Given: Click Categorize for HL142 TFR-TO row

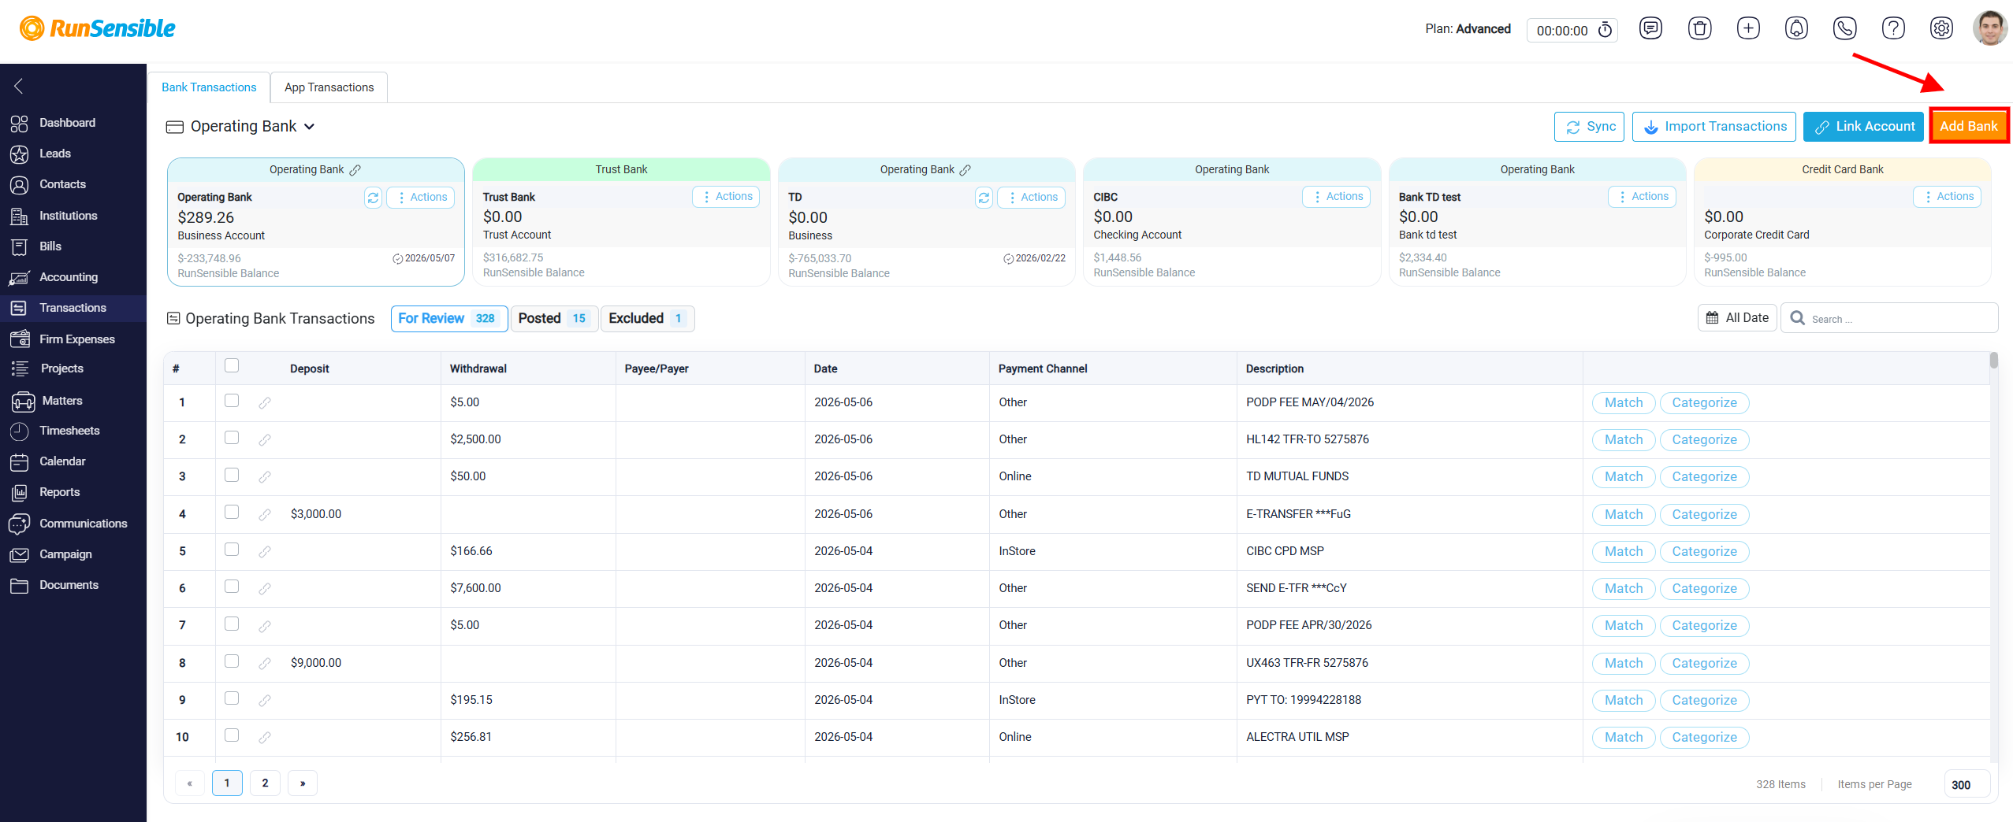Looking at the screenshot, I should (x=1704, y=439).
